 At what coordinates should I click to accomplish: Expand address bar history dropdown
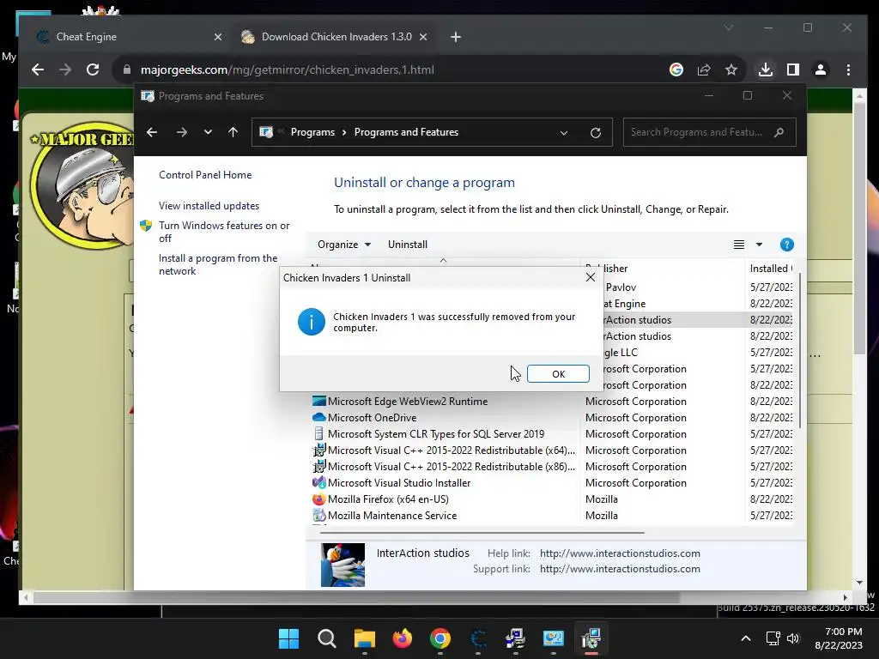(564, 133)
